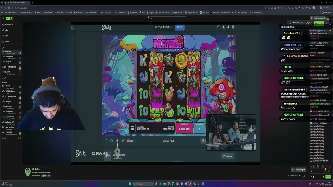Open the slot game hamburger menu
The width and height of the screenshot is (333, 187).
132,128
